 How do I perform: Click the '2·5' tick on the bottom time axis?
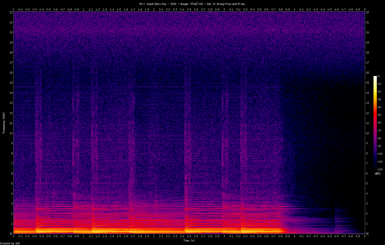(x=189, y=237)
